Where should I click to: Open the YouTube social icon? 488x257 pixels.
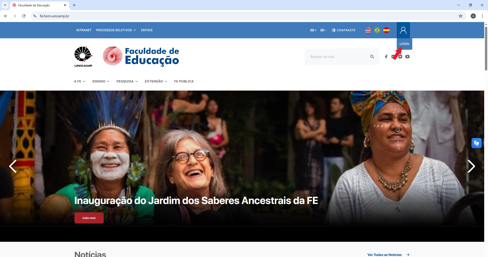click(407, 57)
